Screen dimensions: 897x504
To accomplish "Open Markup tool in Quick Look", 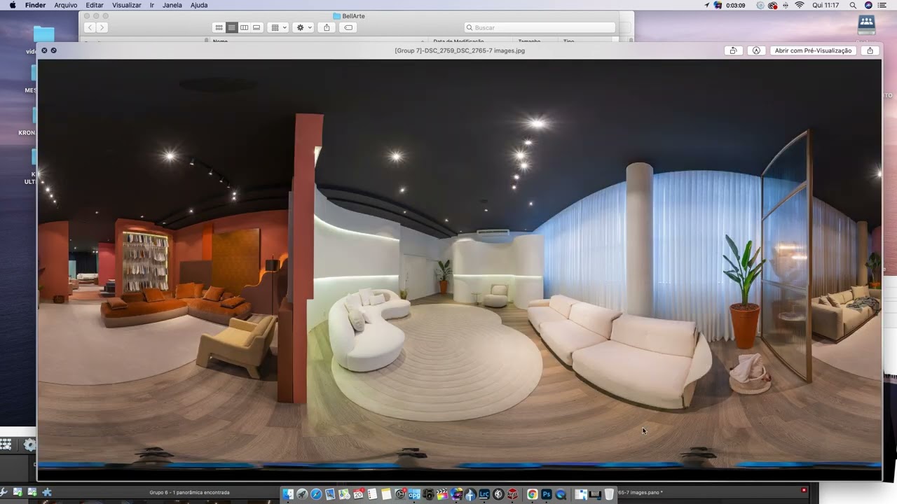I will coord(756,50).
